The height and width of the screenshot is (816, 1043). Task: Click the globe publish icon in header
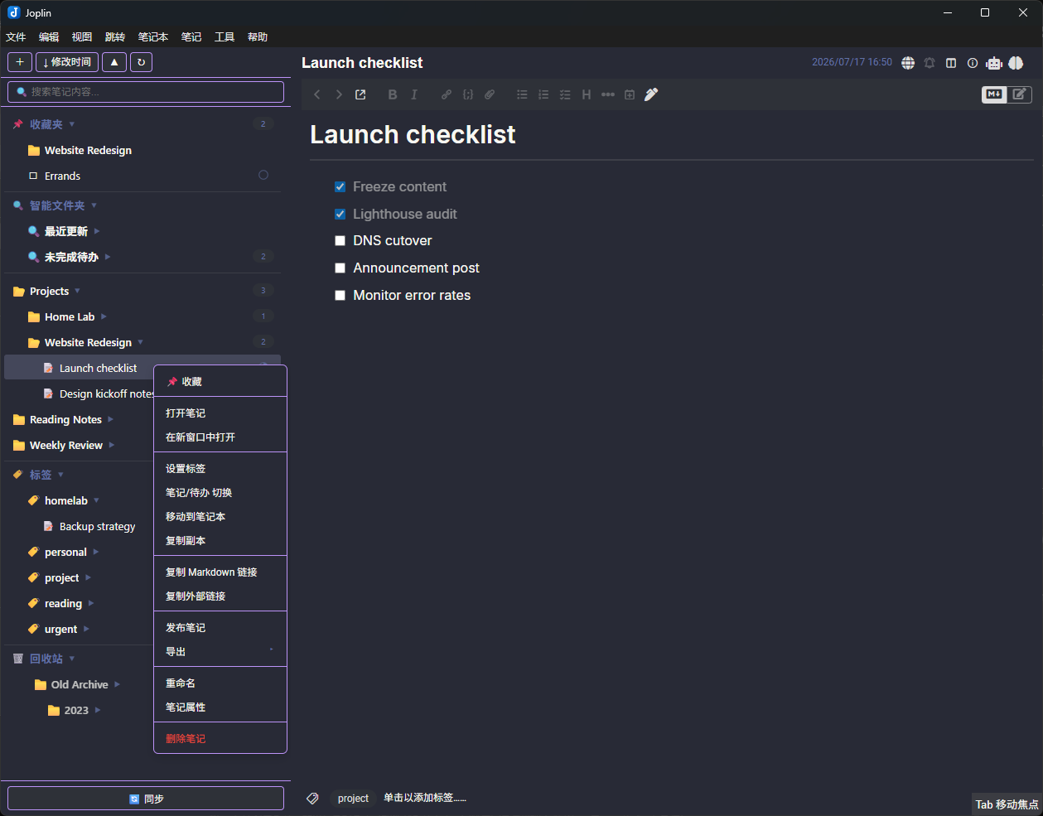pos(908,63)
